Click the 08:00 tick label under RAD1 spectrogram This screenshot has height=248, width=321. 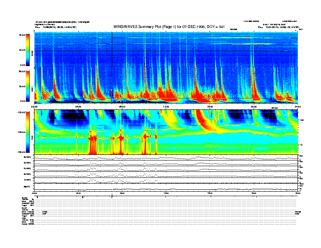pyautogui.click(x=122, y=107)
